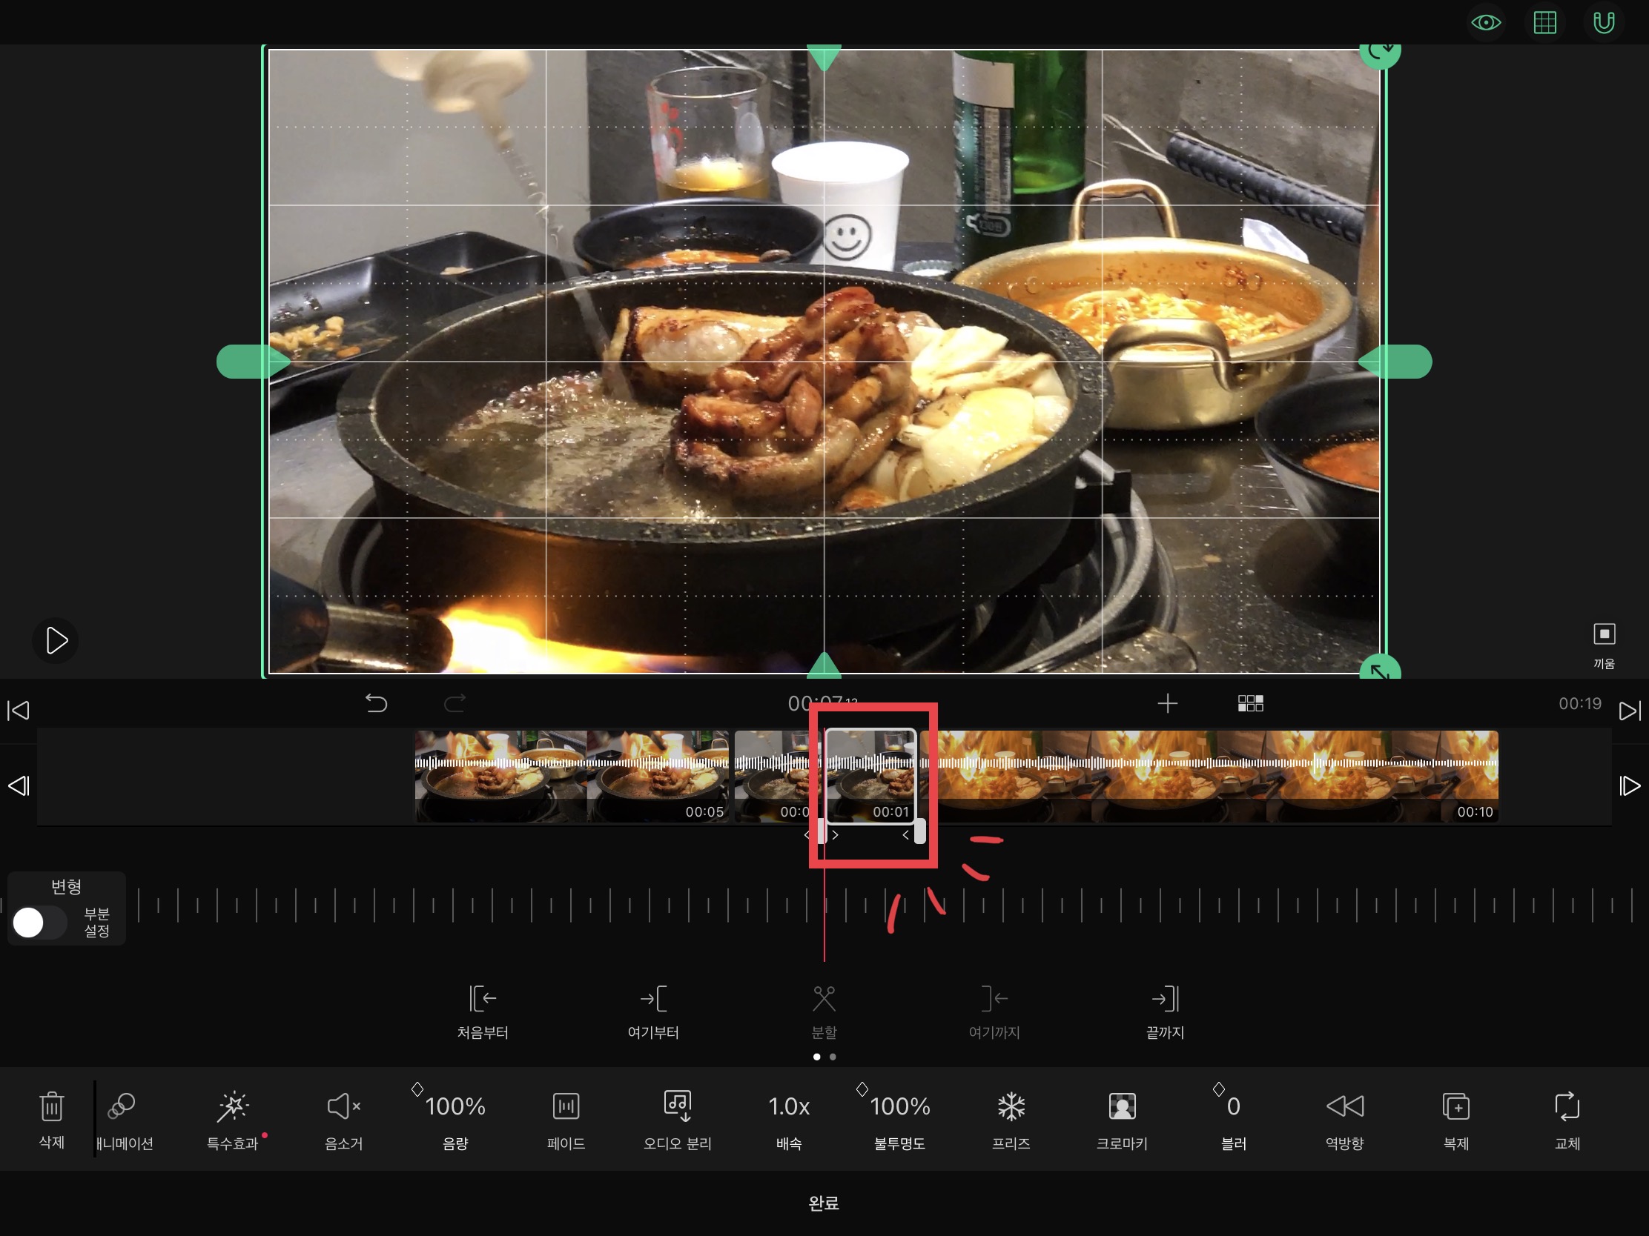Toggle the eye preview visibility icon
The width and height of the screenshot is (1649, 1236).
(x=1485, y=22)
